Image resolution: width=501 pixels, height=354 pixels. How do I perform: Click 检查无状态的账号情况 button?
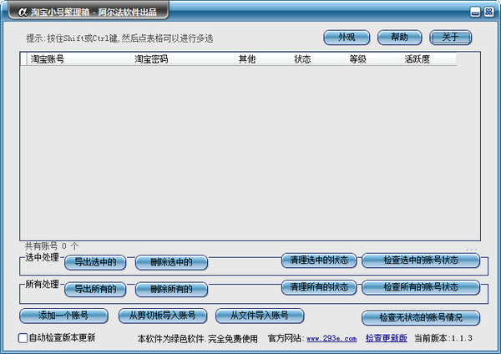coord(421,317)
